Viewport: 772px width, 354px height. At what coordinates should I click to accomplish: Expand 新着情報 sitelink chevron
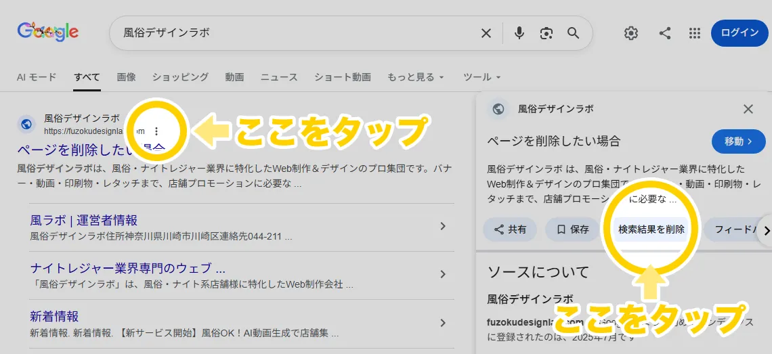tap(443, 322)
